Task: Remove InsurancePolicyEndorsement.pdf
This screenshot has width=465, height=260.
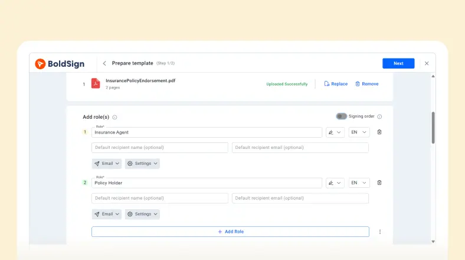Action: tap(366, 84)
